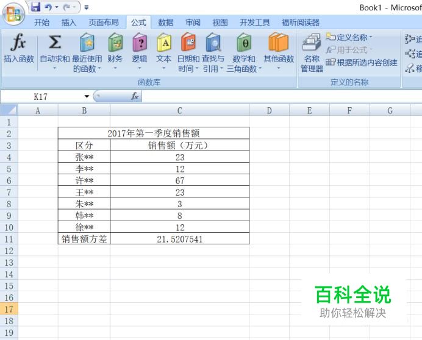Open the 最近使用的函数 book icon
This screenshot has height=340, width=422.
pos(87,43)
